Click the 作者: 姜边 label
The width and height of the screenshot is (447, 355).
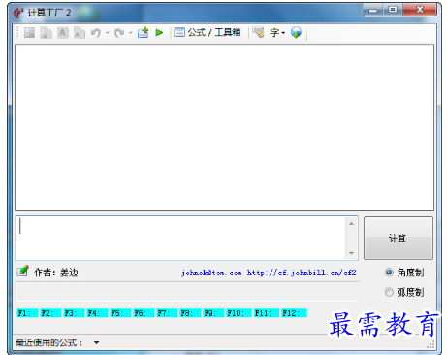click(x=56, y=273)
